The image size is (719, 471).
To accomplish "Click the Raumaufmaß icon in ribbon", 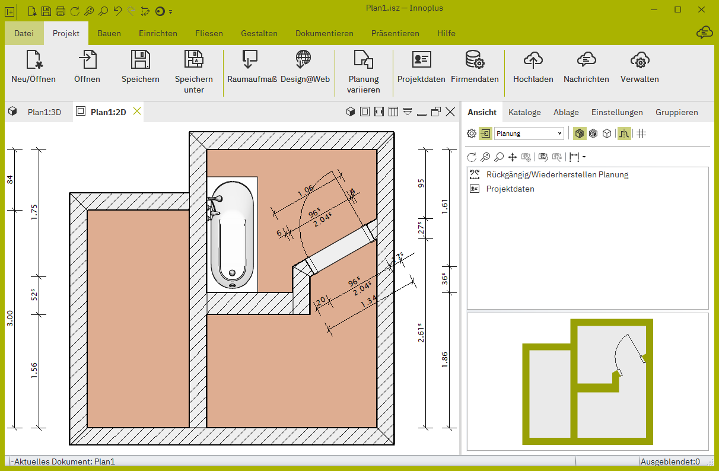I will point(250,59).
